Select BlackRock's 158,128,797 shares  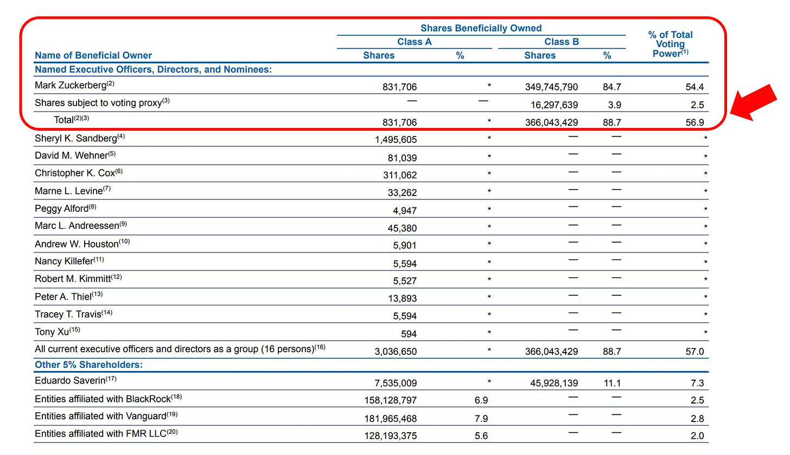point(391,401)
